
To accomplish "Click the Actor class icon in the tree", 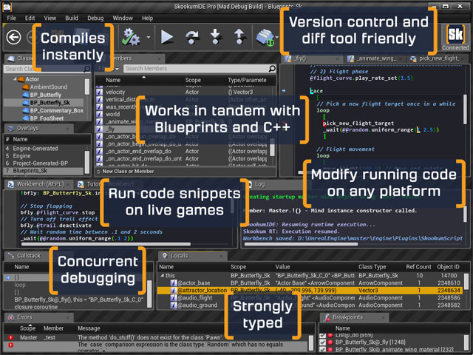I will (21, 79).
